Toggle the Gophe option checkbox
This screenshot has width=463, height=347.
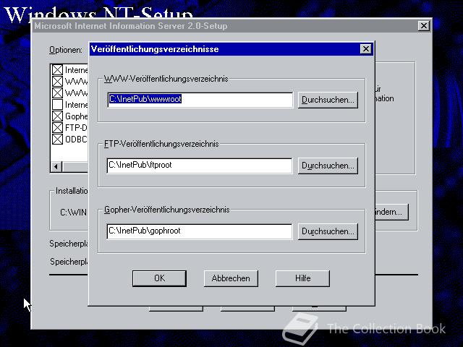click(57, 116)
